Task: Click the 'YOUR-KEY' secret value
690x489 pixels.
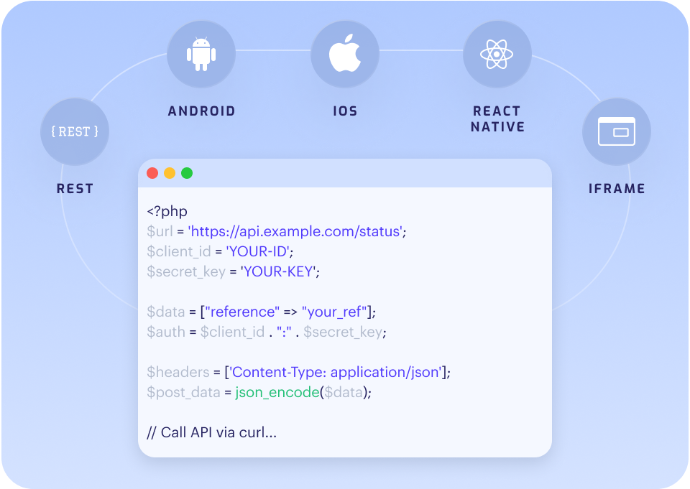Action: click(x=279, y=271)
